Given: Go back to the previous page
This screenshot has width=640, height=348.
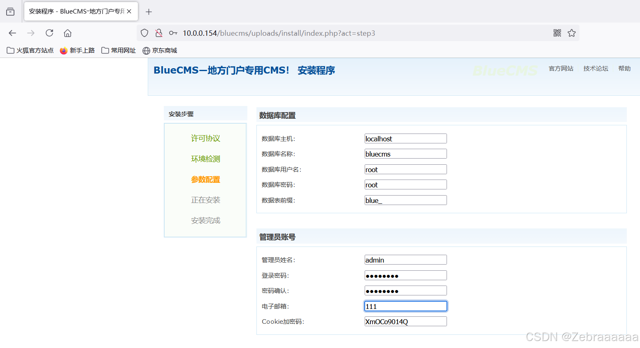Looking at the screenshot, I should (12, 33).
